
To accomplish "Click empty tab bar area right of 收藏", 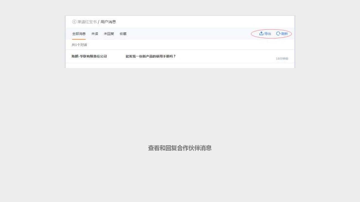I will pos(188,34).
